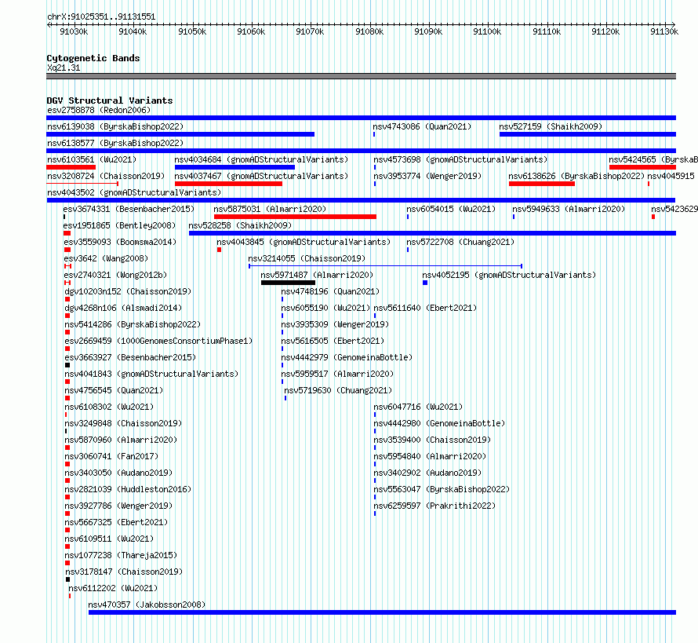Viewport: 698px width, 643px height.
Task: Click nsv5954840 (Almarri2020) label
Action: tap(430, 456)
